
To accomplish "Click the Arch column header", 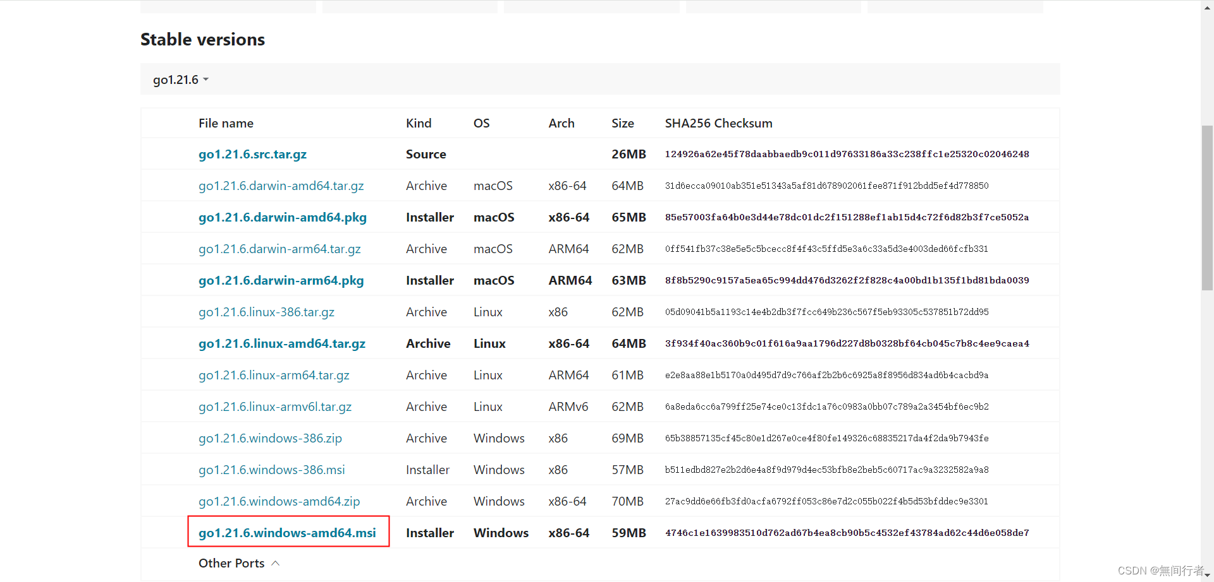I will [x=561, y=123].
